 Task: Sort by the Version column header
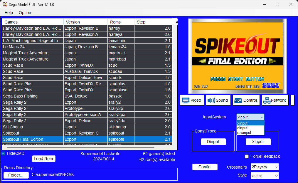click(x=85, y=22)
